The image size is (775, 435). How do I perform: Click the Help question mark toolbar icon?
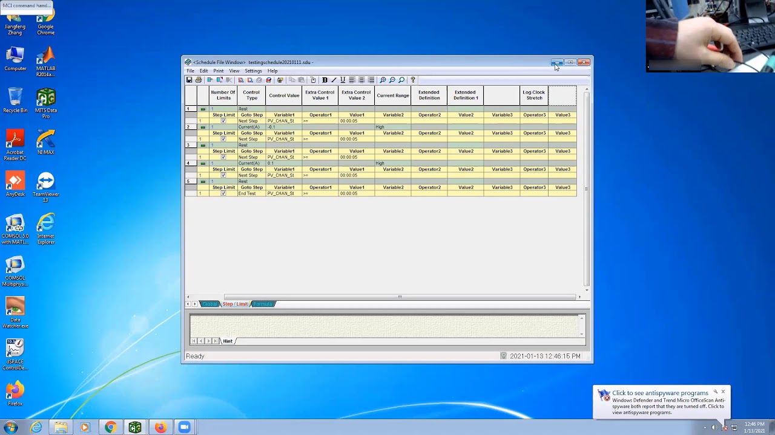(413, 80)
